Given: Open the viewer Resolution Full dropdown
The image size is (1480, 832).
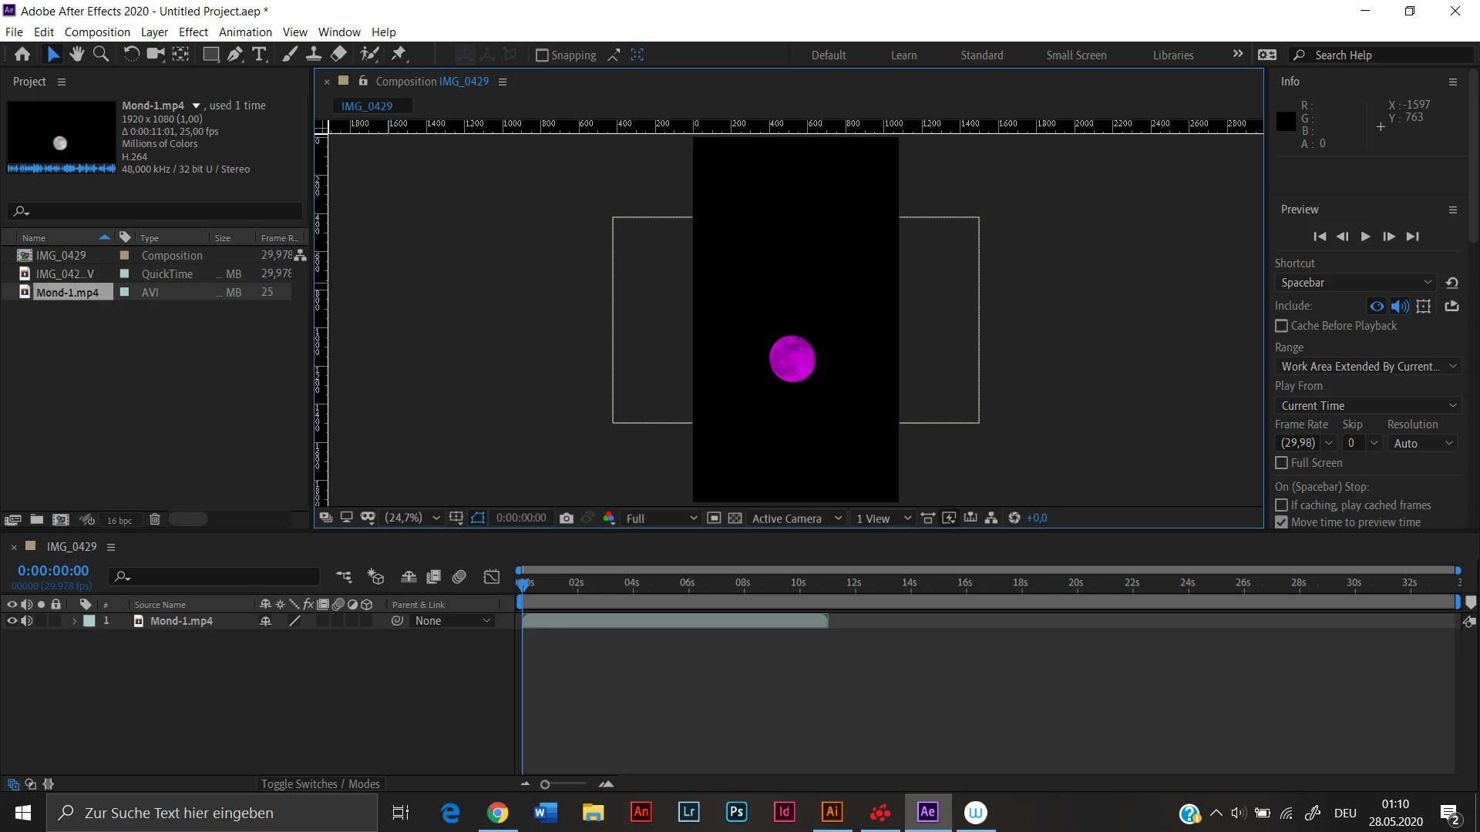Looking at the screenshot, I should pos(661,518).
